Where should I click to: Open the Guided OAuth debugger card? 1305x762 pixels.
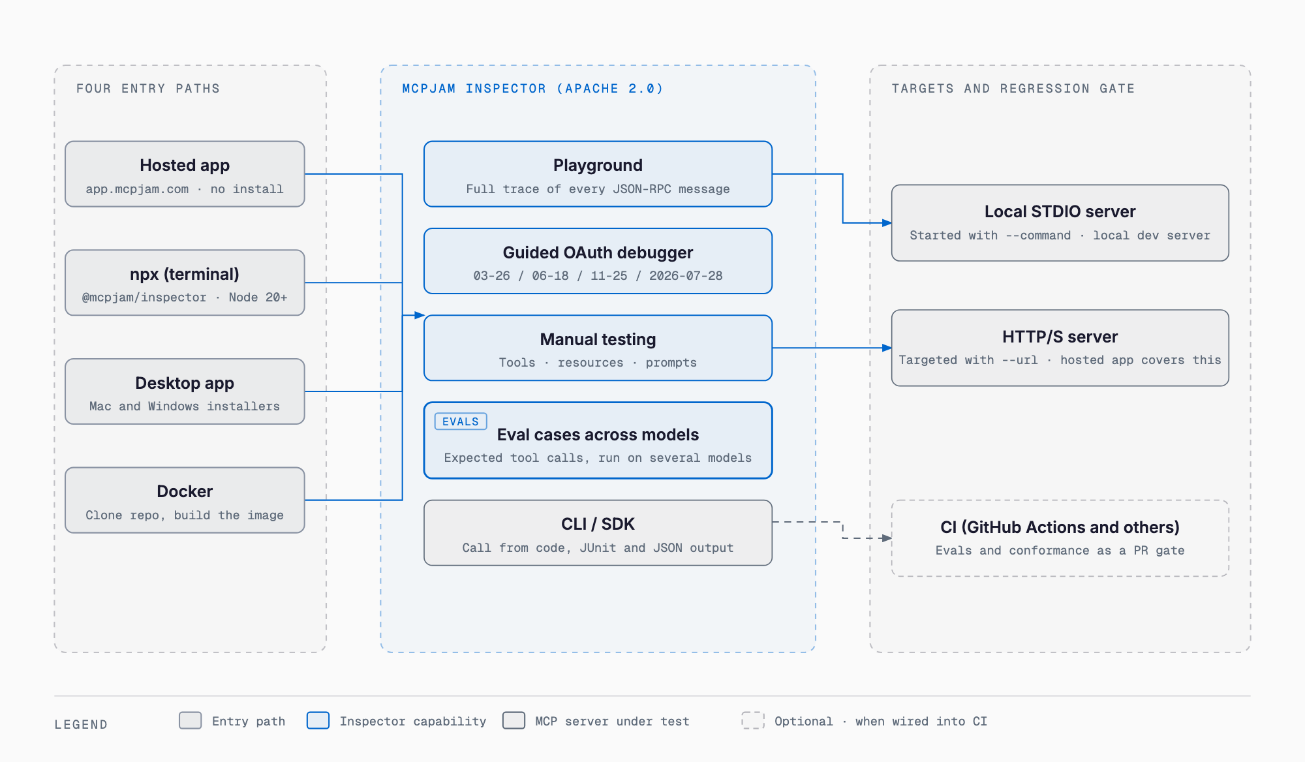[598, 261]
